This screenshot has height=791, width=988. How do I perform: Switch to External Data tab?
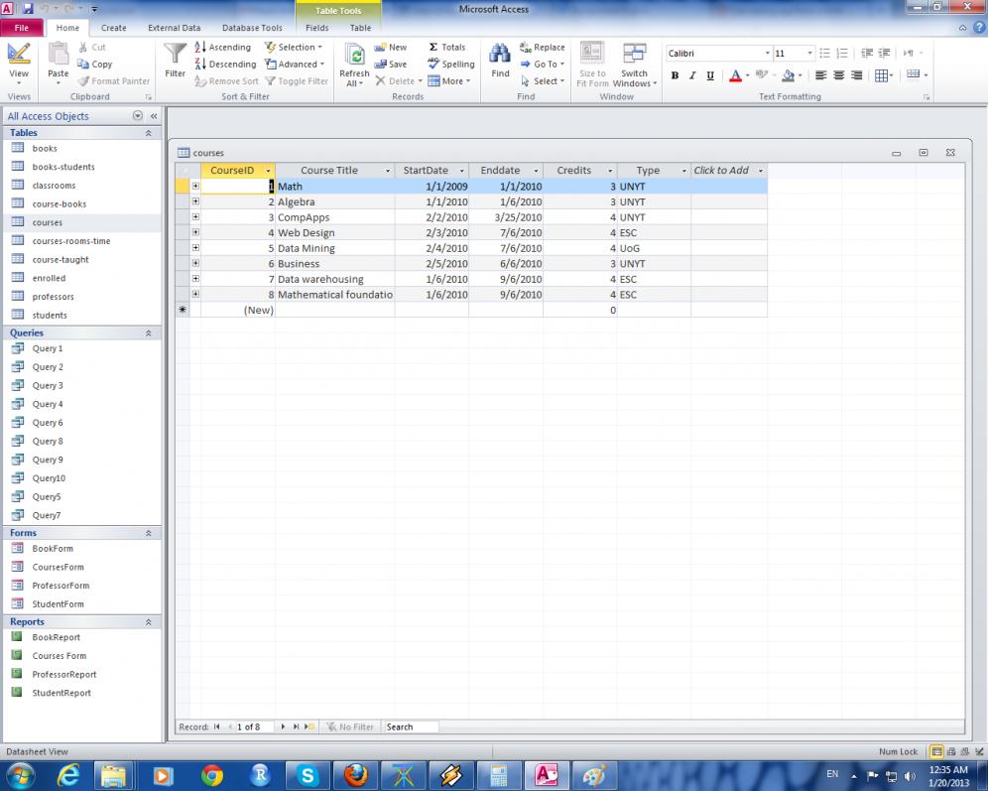tap(174, 28)
